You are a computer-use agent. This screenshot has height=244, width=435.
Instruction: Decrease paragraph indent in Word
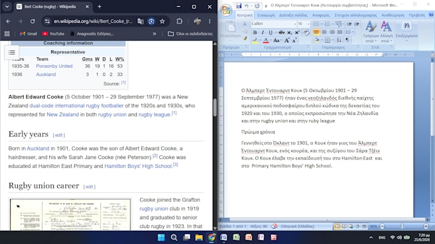click(349, 24)
